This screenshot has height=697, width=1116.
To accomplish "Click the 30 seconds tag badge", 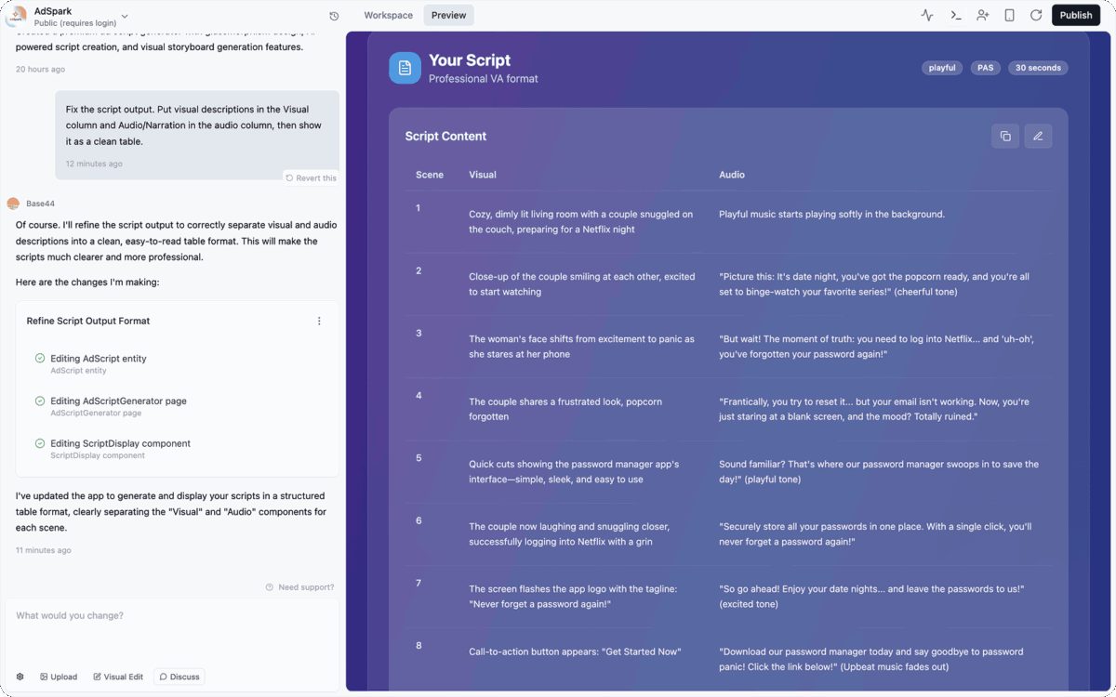I will pyautogui.click(x=1038, y=68).
